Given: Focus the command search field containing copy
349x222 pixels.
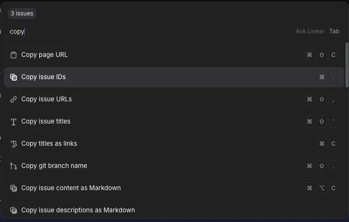Looking at the screenshot, I should (152, 31).
